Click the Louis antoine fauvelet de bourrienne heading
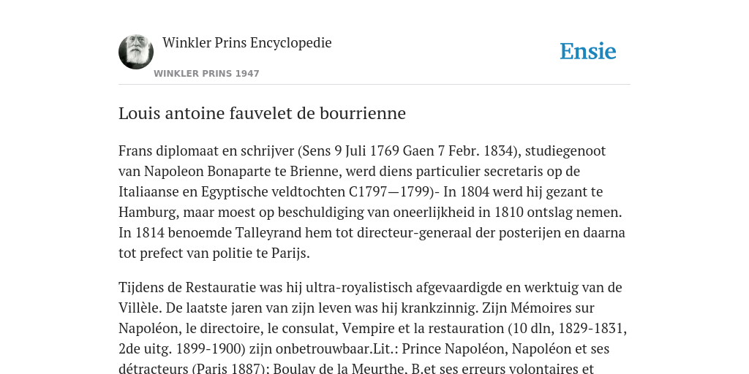749x374 pixels. pos(263,113)
